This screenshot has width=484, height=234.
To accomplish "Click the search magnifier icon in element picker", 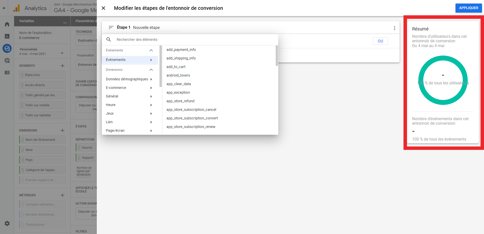I will [x=109, y=40].
